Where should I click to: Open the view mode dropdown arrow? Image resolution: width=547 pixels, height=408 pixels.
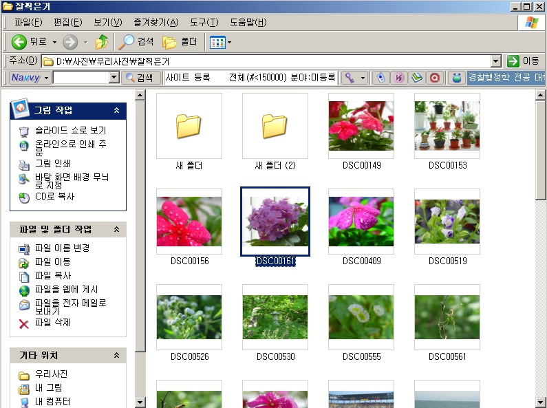point(229,43)
